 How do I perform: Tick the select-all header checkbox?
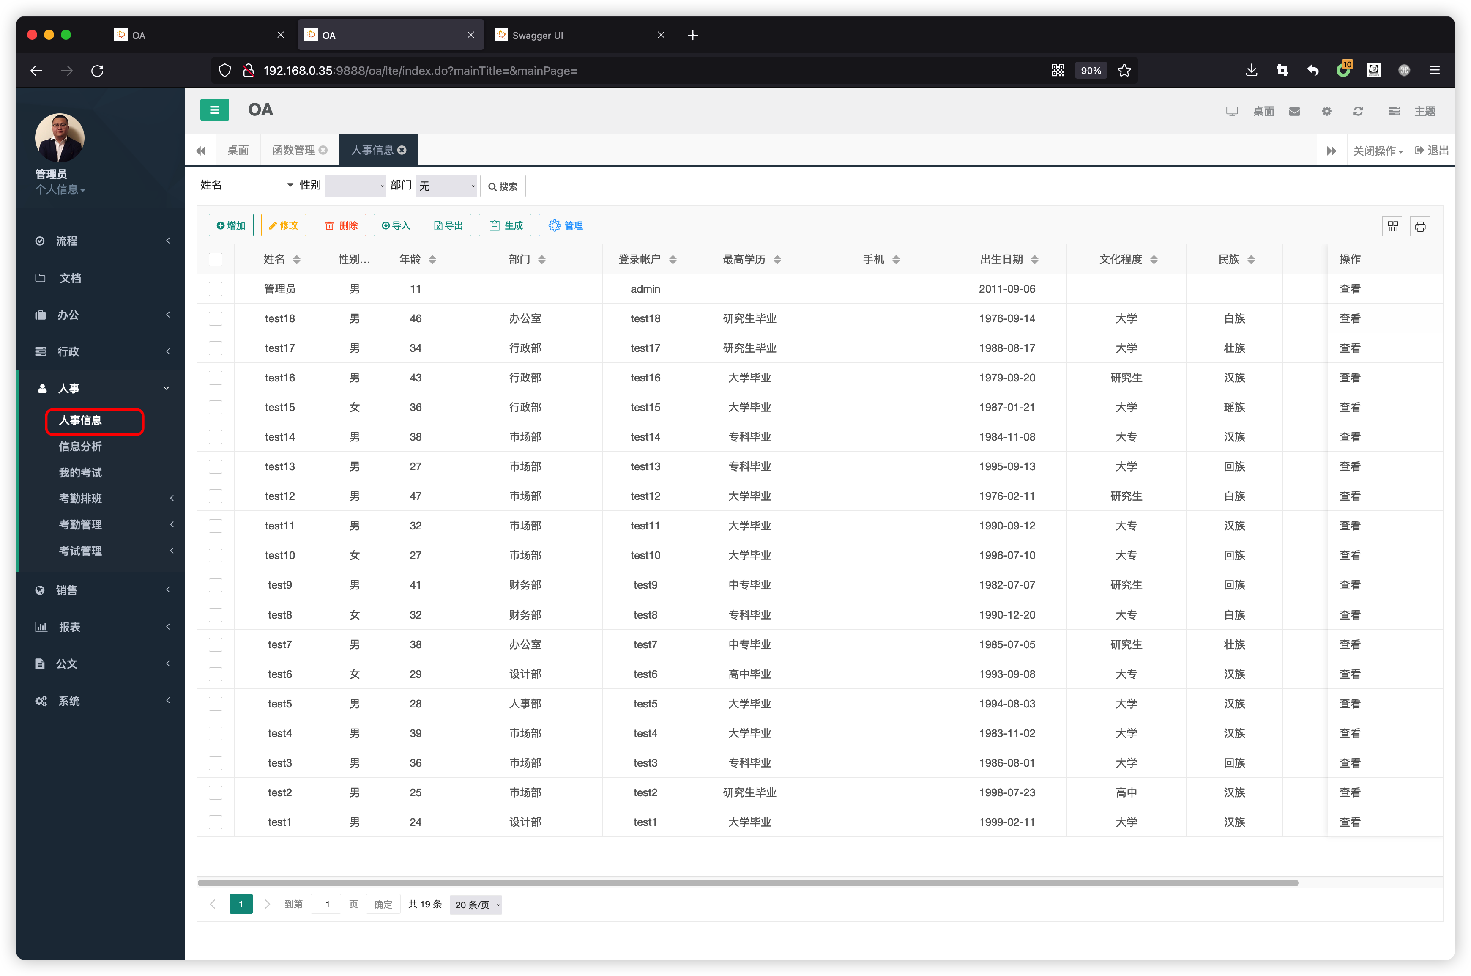tap(215, 260)
